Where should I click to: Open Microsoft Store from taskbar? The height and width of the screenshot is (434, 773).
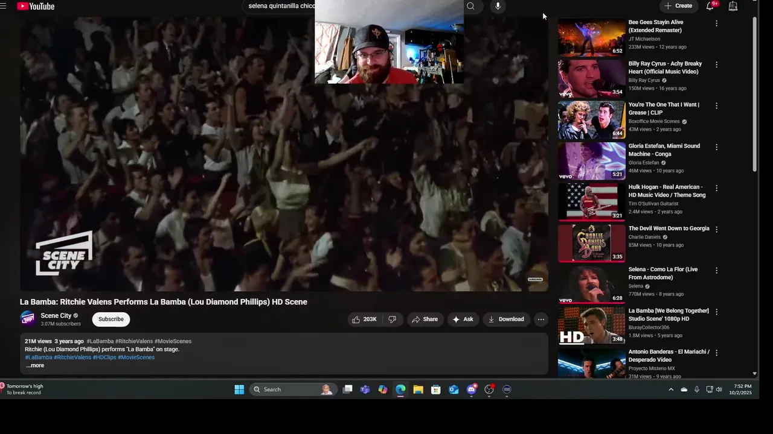pyautogui.click(x=436, y=389)
